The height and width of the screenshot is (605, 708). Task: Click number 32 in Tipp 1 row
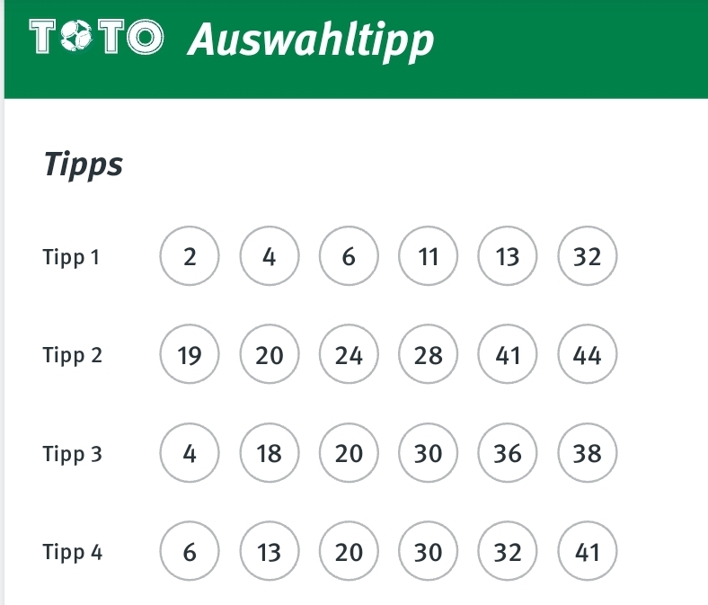587,255
